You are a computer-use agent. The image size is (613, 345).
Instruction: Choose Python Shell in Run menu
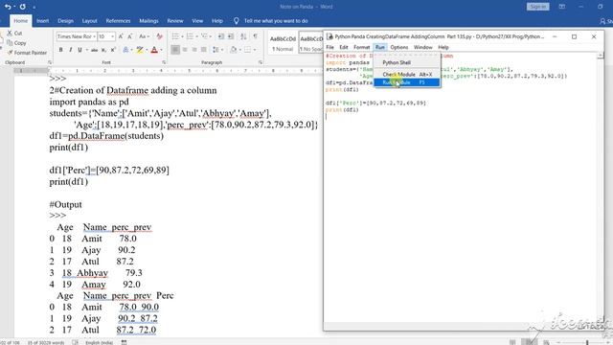tap(406, 62)
